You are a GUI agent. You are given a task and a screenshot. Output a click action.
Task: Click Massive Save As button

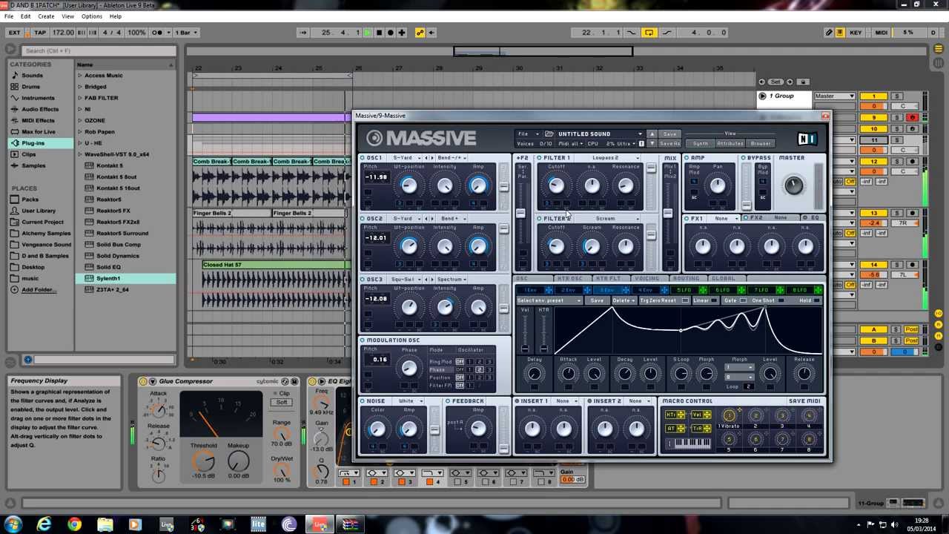[669, 144]
